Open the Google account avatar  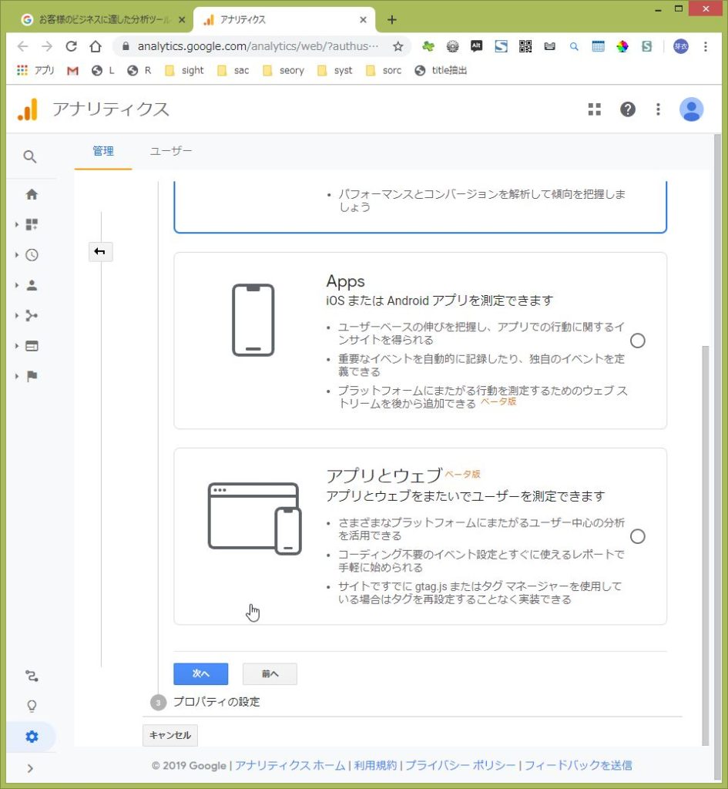(x=691, y=109)
